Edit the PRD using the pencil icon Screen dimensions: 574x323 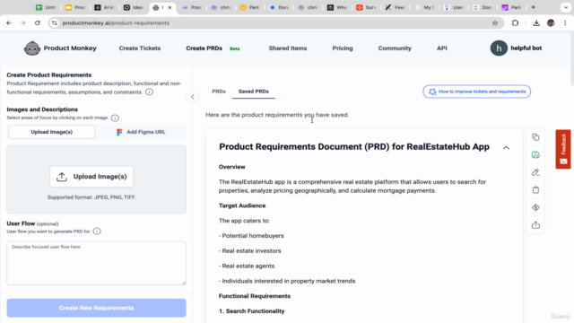[535, 172]
